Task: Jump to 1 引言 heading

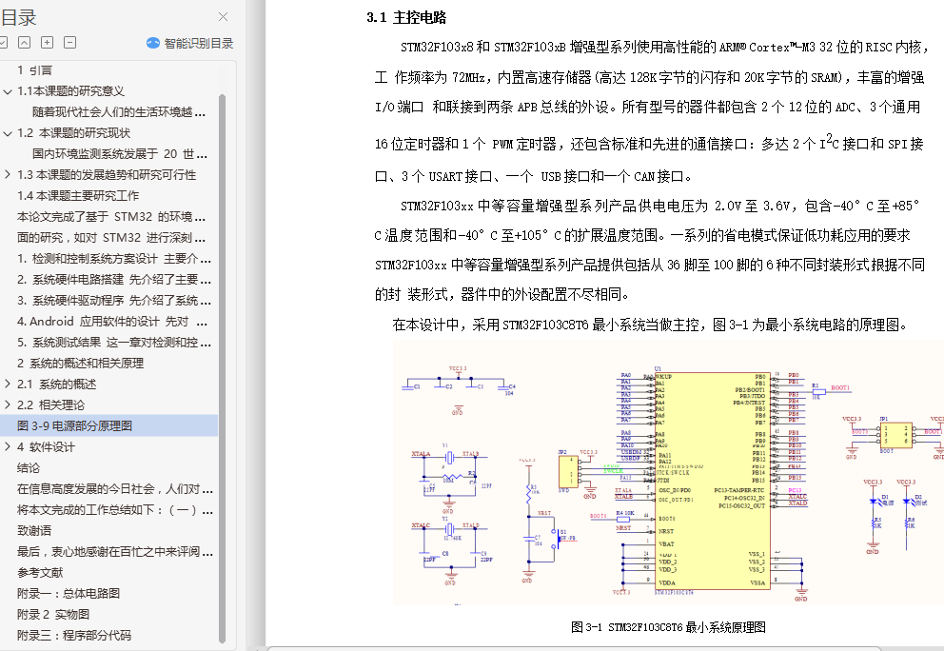Action: [x=34, y=70]
